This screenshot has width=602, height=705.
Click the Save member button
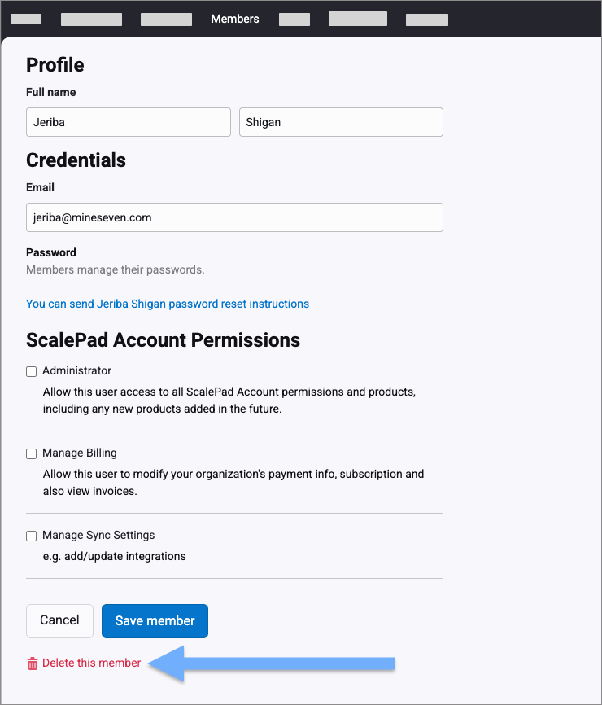point(155,620)
